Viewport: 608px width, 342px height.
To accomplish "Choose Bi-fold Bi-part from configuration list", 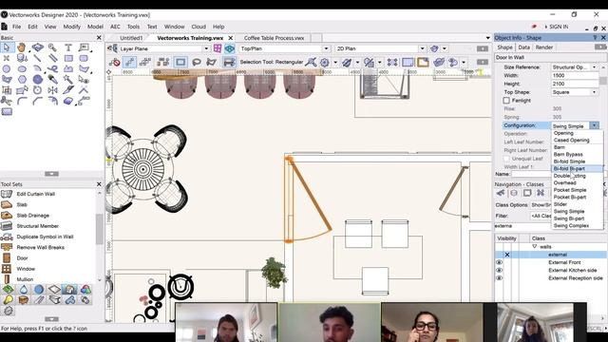I will point(577,169).
